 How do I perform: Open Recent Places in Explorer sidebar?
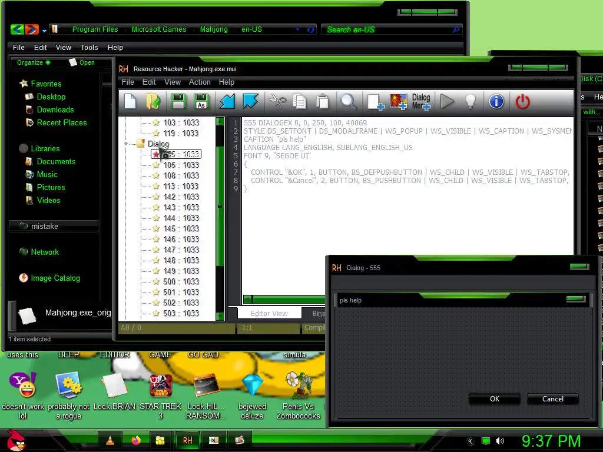click(61, 122)
